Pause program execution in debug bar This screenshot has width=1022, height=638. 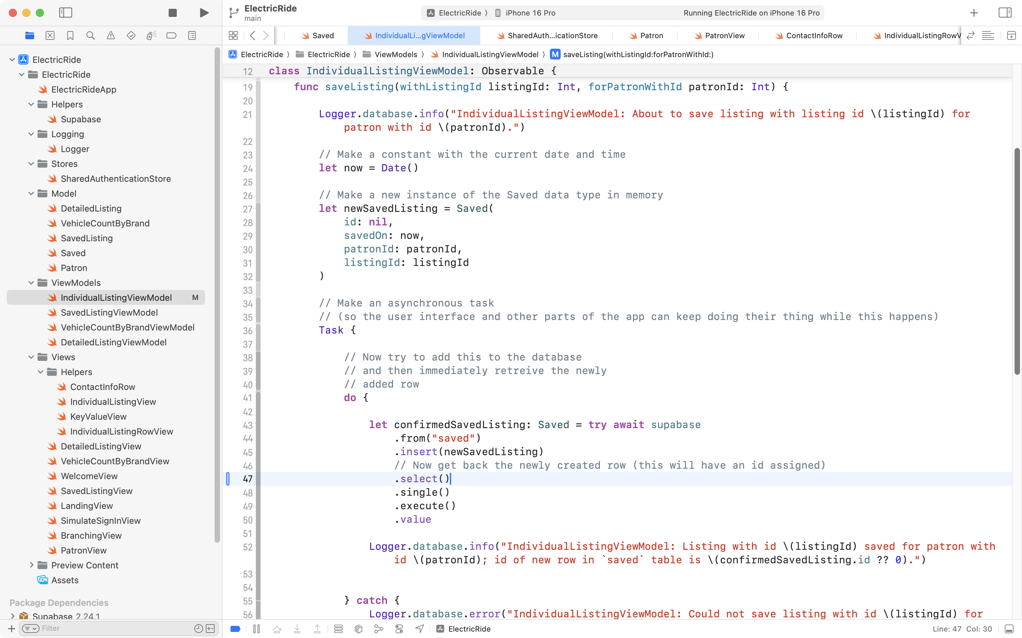click(256, 629)
